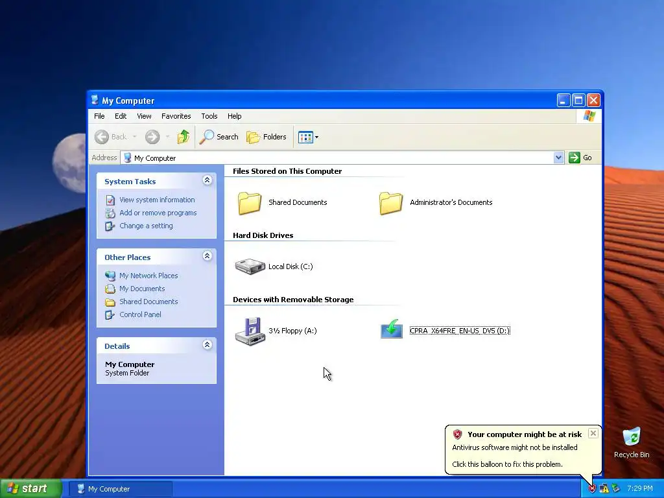The width and height of the screenshot is (664, 498).
Task: Select the Local Disk (C:) drive icon
Action: [x=250, y=267]
